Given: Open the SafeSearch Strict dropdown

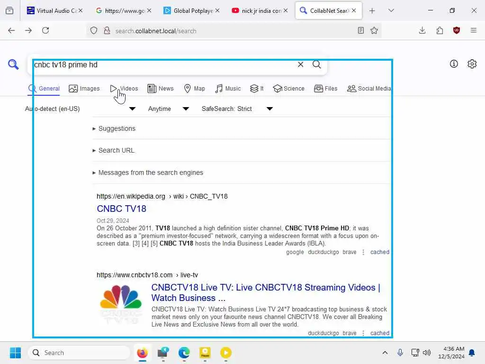Looking at the screenshot, I should click(237, 109).
